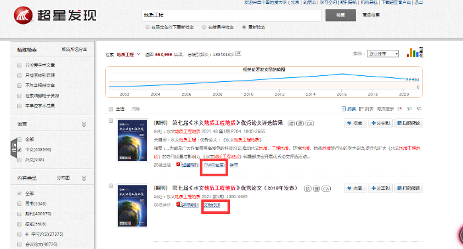Click the 2016 point on trend chart

pyautogui.click(x=342, y=74)
